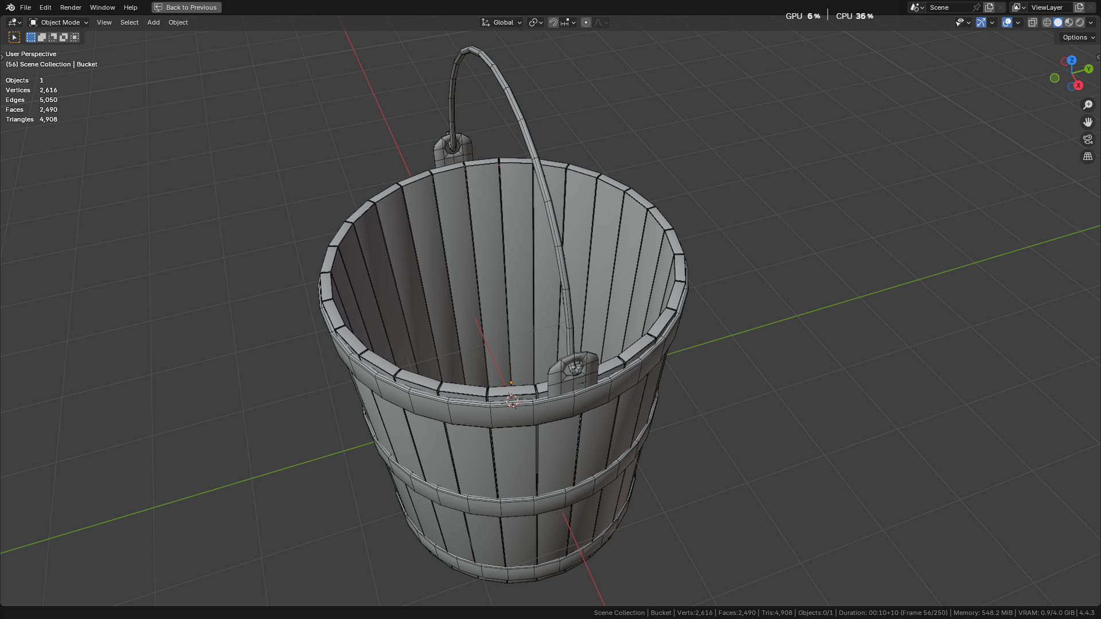This screenshot has width=1101, height=619.
Task: Toggle perspective/orthographic grid icon
Action: [1087, 156]
